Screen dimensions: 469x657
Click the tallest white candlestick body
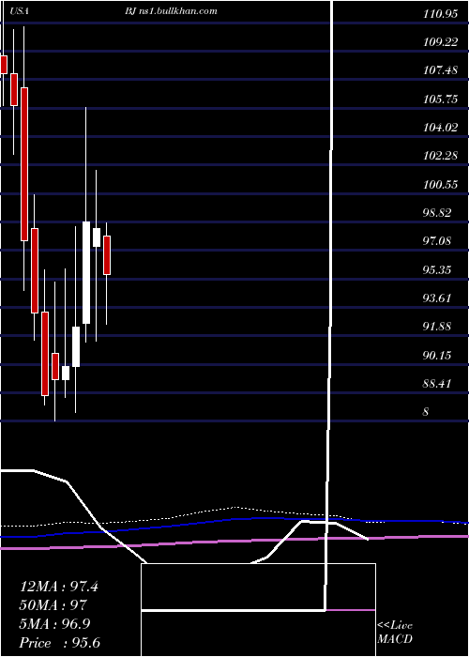point(86,272)
